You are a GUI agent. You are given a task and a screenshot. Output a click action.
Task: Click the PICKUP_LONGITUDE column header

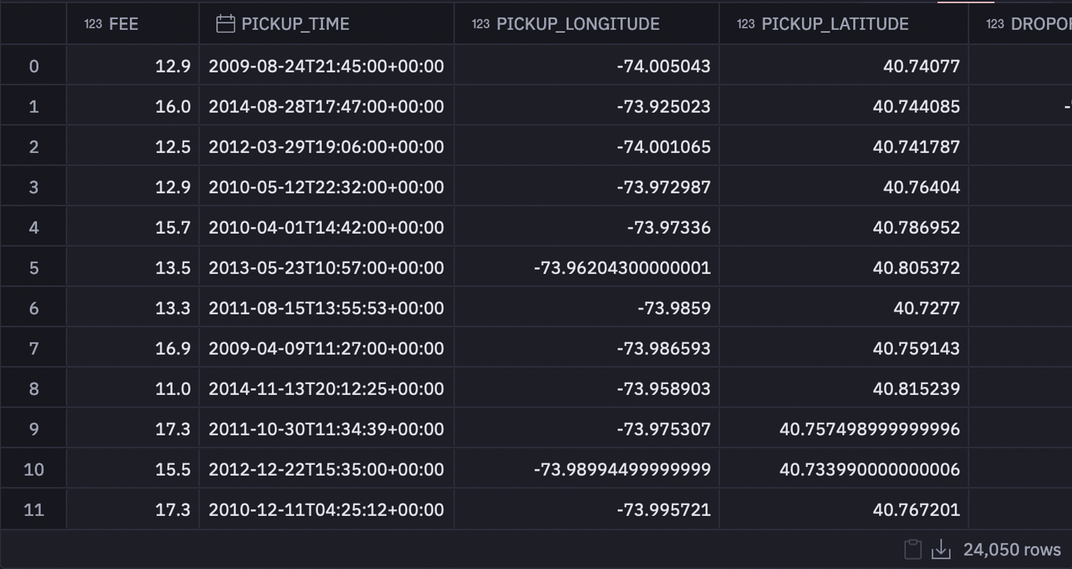pyautogui.click(x=578, y=24)
